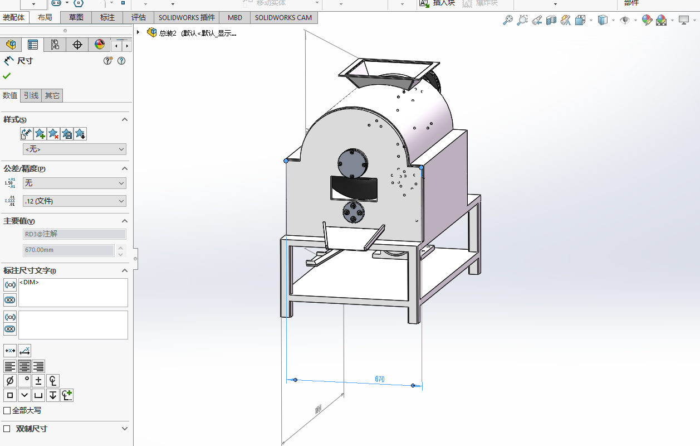Toggle upper add-parentheses button
The width and height of the screenshot is (700, 446).
[10, 285]
